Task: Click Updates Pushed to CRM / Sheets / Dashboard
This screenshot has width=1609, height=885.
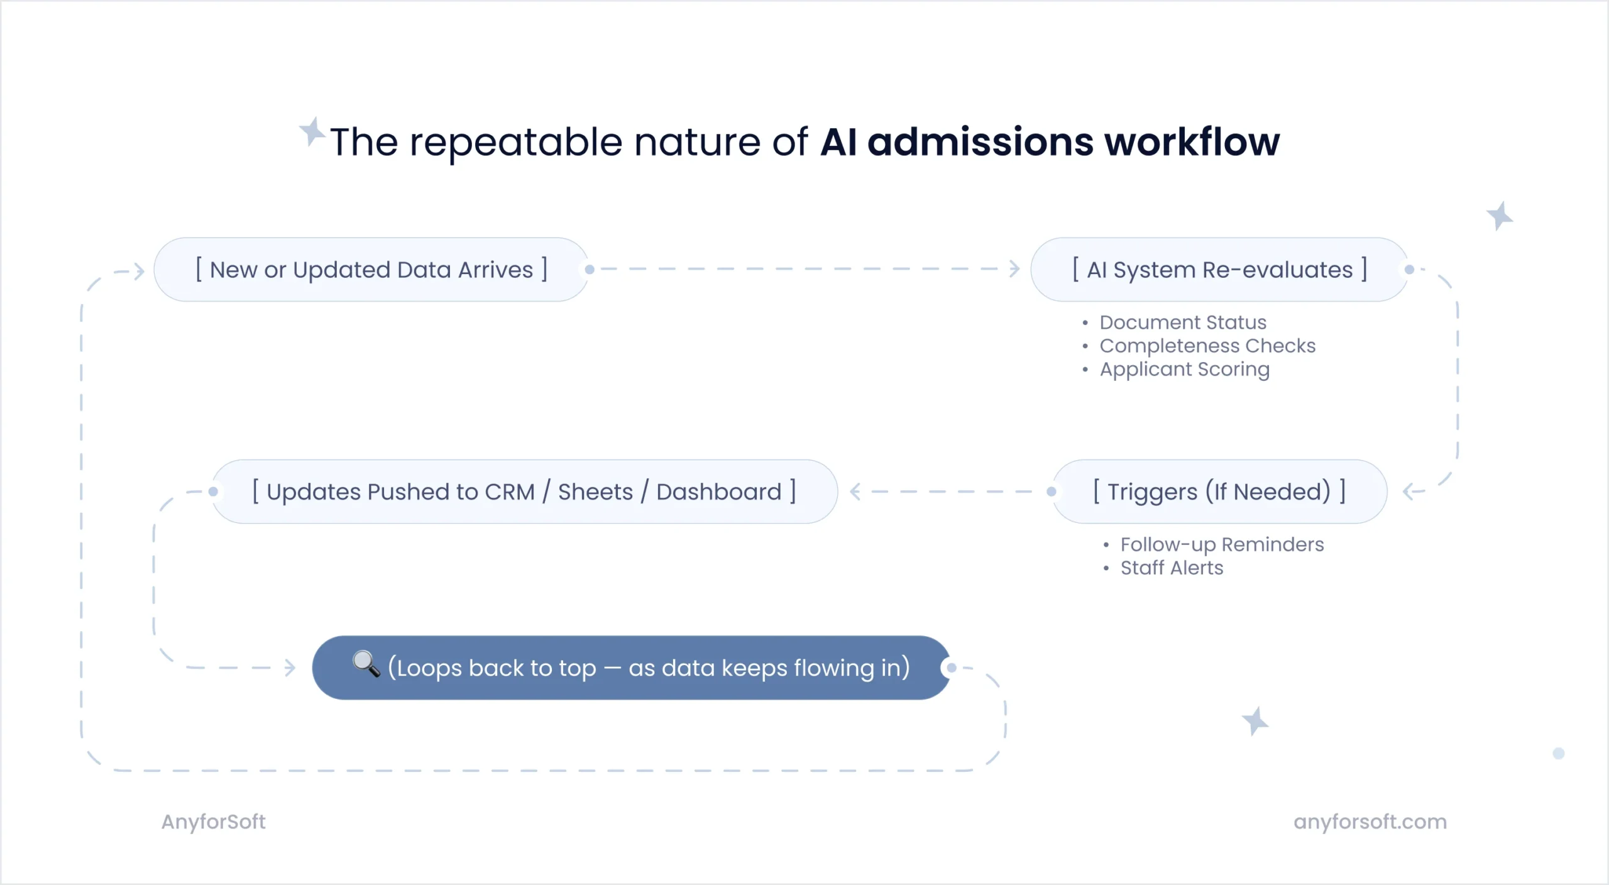Action: click(524, 492)
